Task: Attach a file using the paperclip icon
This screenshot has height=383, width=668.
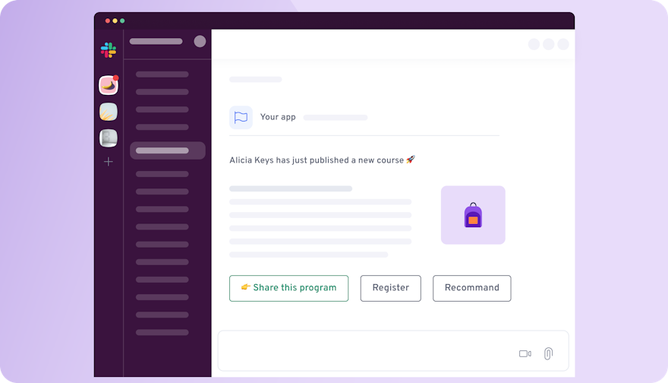Action: click(x=548, y=353)
